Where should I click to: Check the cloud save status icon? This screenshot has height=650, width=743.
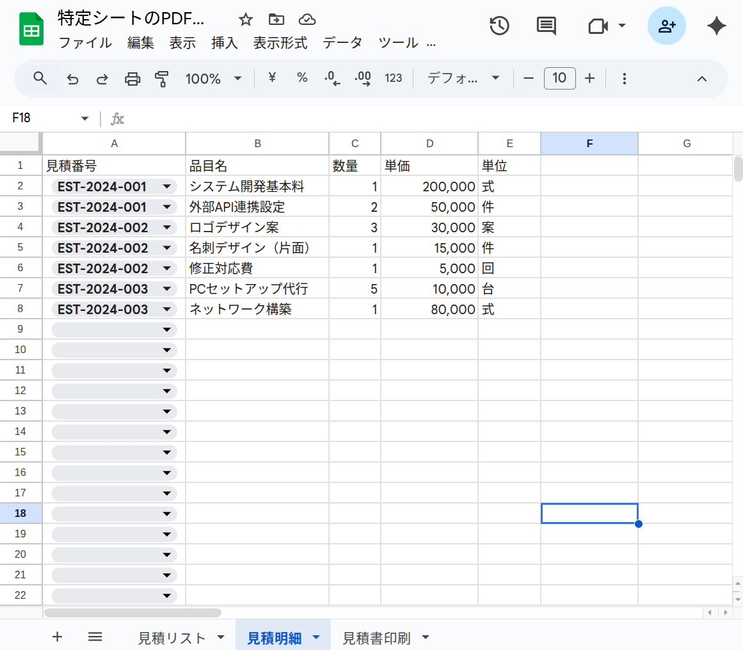[307, 19]
